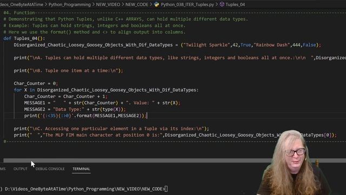Click the terminal prompt input cursor
Screen dimensions: 346x195
[x=166, y=189]
